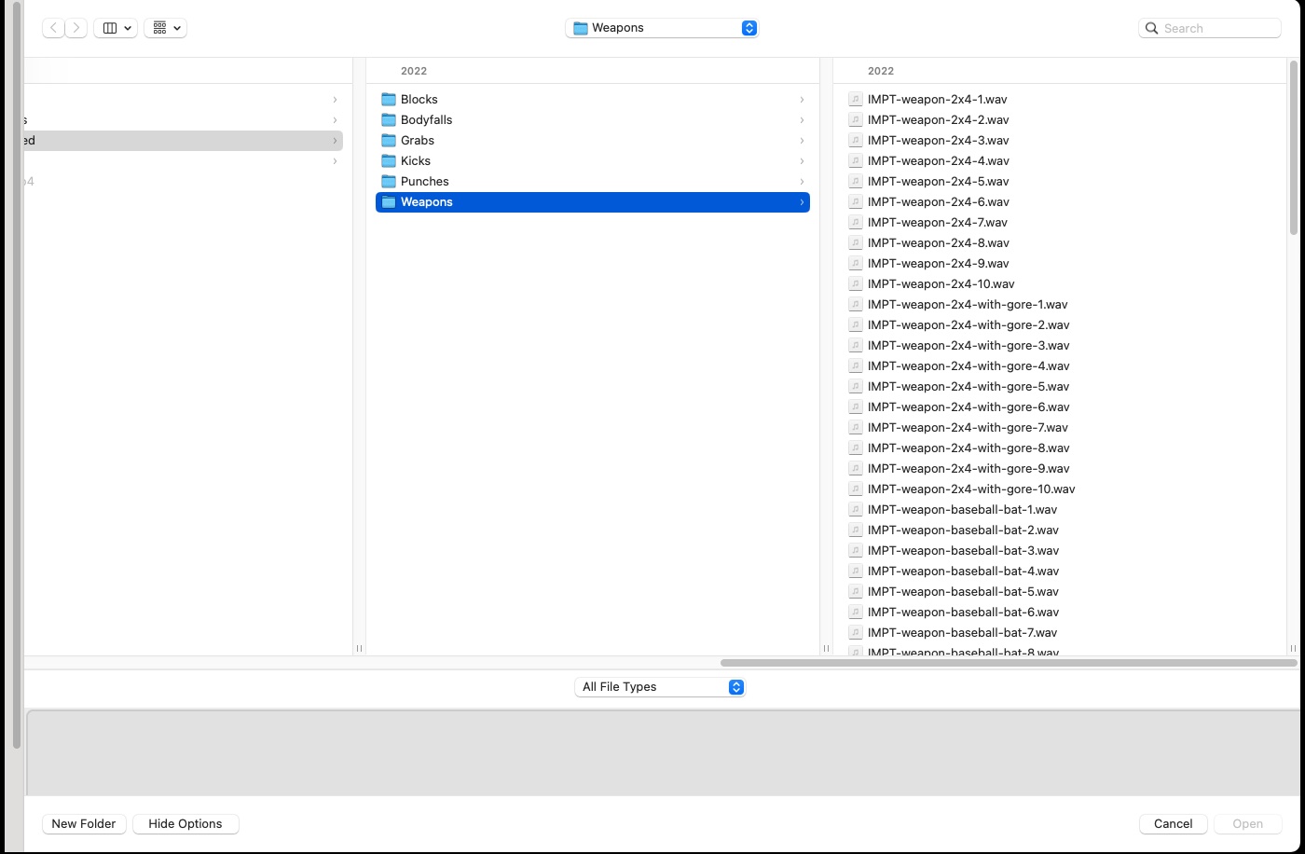The height and width of the screenshot is (854, 1305).
Task: Click the Blocks folder icon
Action: [x=389, y=99]
